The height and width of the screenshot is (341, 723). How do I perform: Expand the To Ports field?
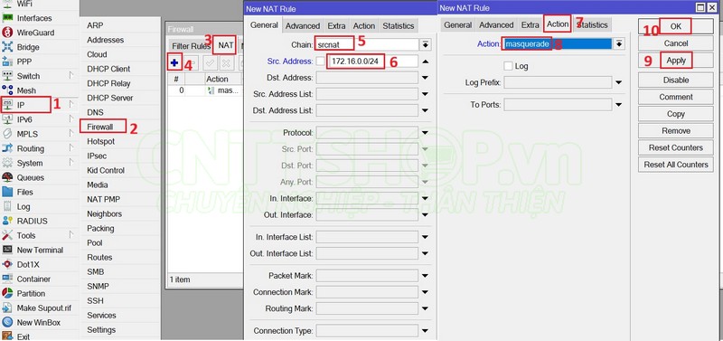(619, 105)
